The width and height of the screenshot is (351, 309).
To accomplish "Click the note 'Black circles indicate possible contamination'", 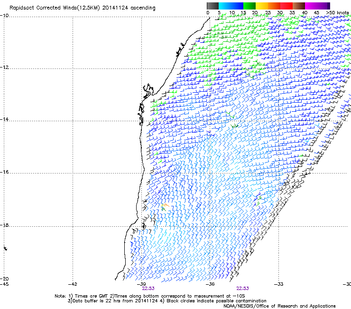I will 216,301.
